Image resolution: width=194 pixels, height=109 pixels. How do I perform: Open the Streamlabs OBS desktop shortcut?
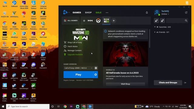14,97
